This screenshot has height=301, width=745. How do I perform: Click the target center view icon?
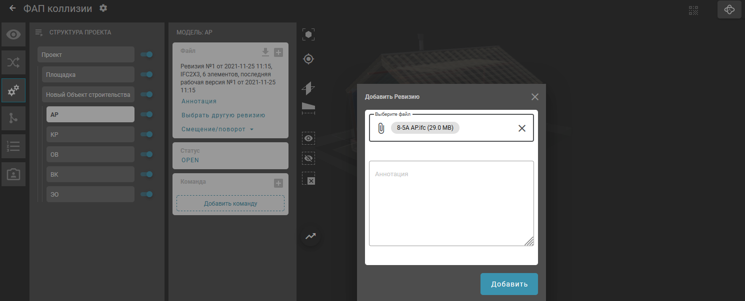(308, 59)
